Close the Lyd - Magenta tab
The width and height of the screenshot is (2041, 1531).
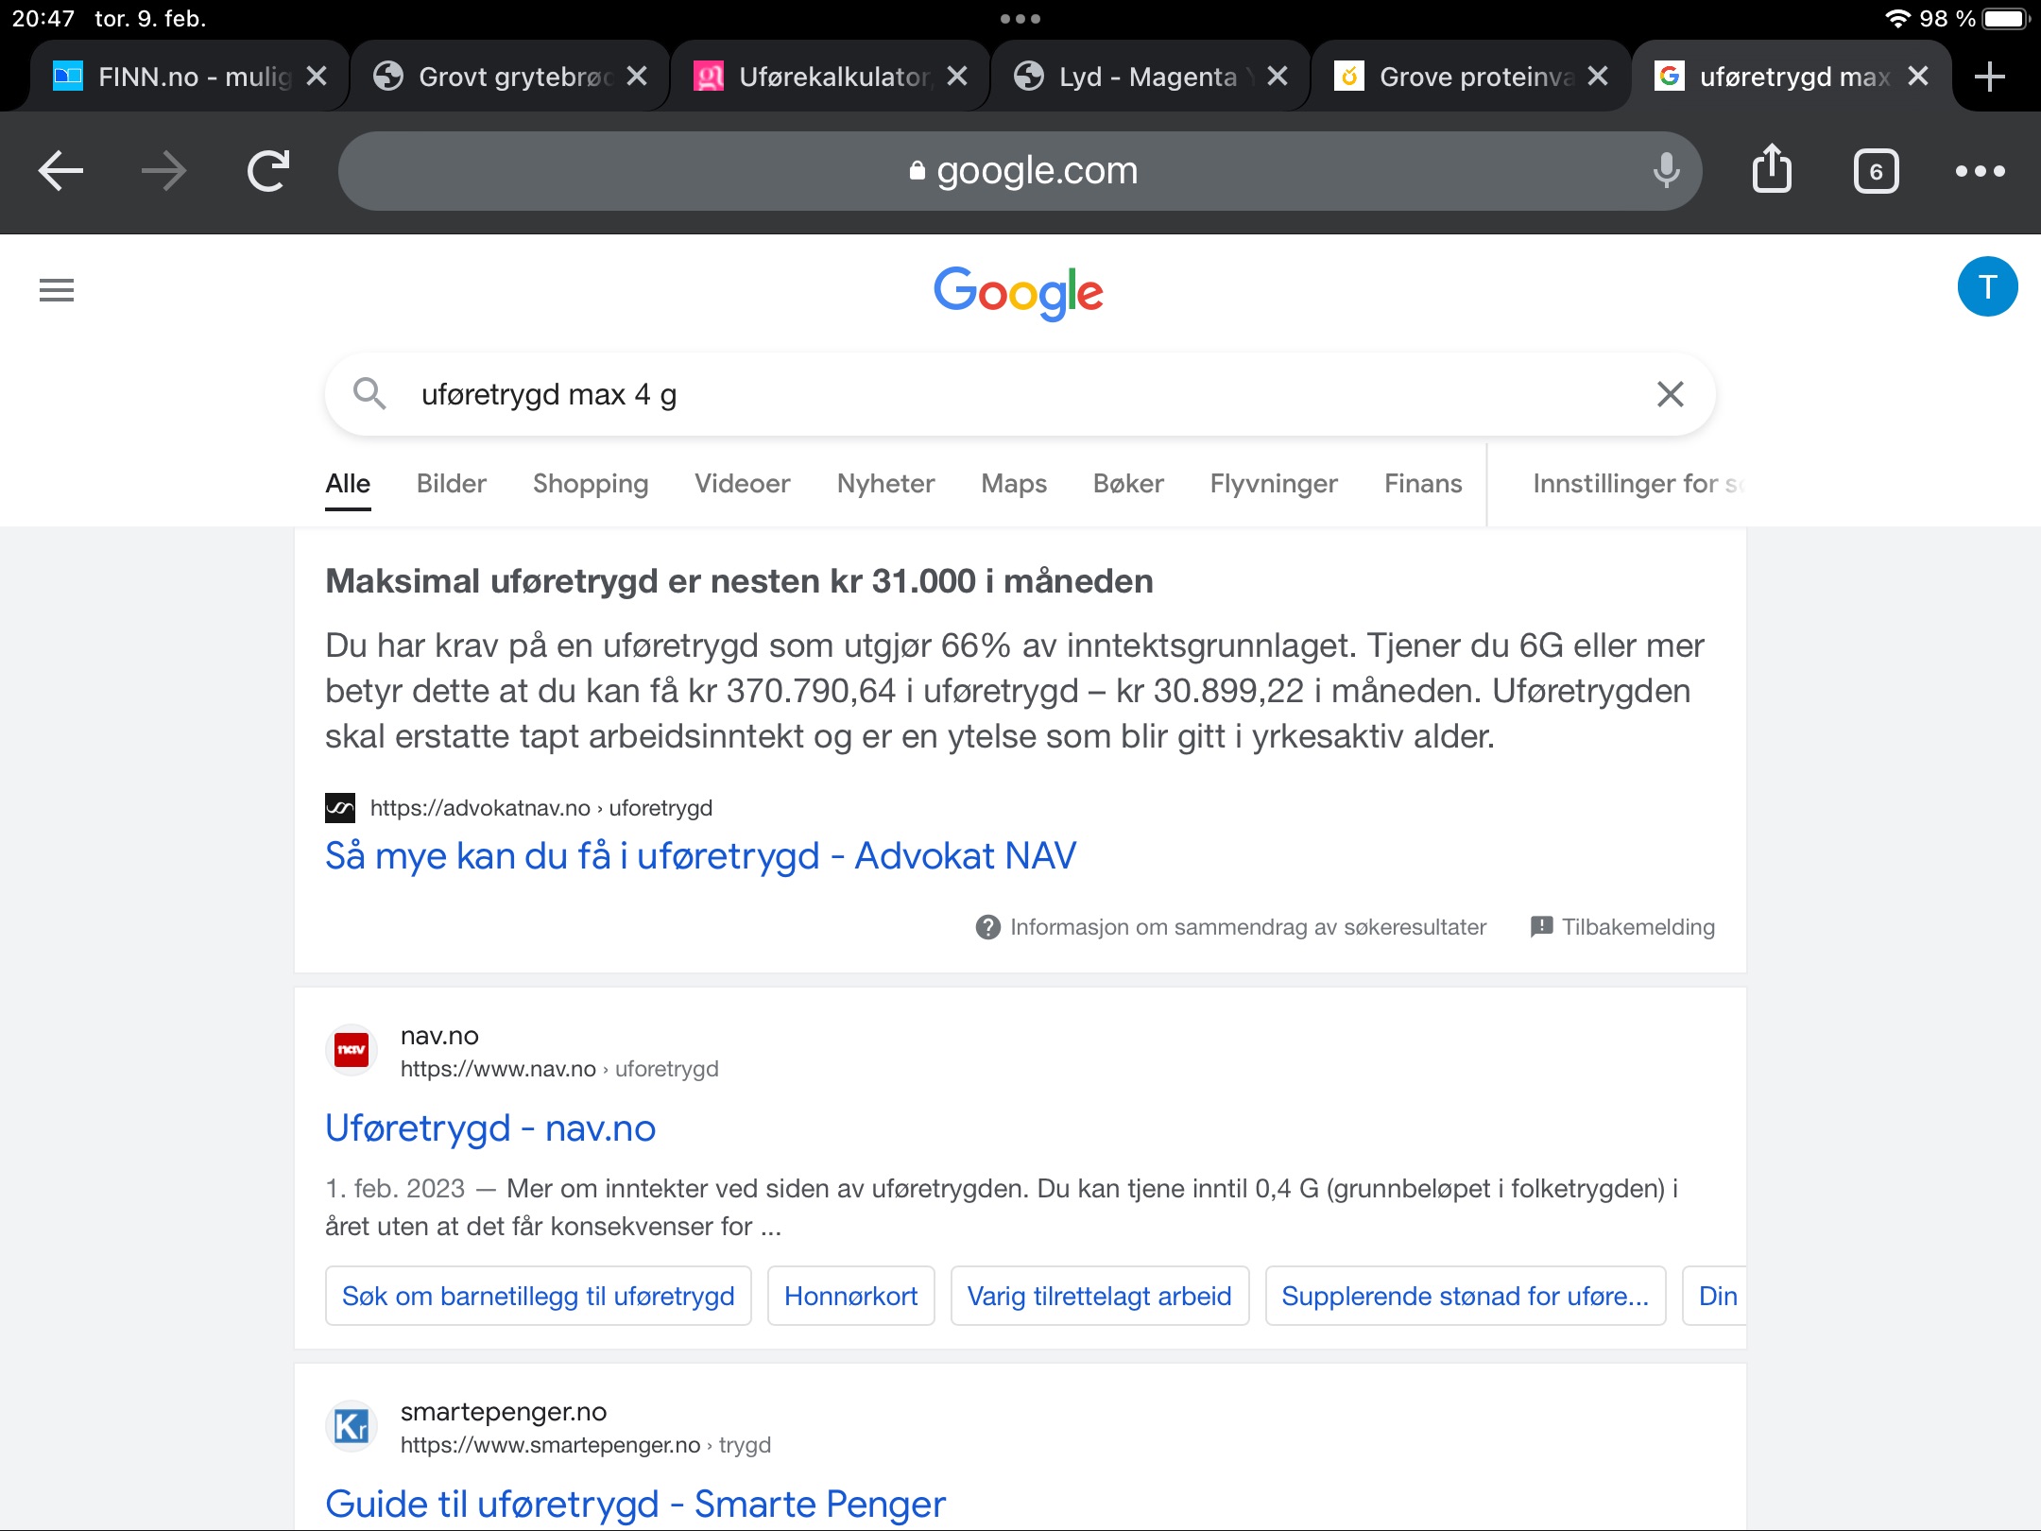tap(1278, 77)
